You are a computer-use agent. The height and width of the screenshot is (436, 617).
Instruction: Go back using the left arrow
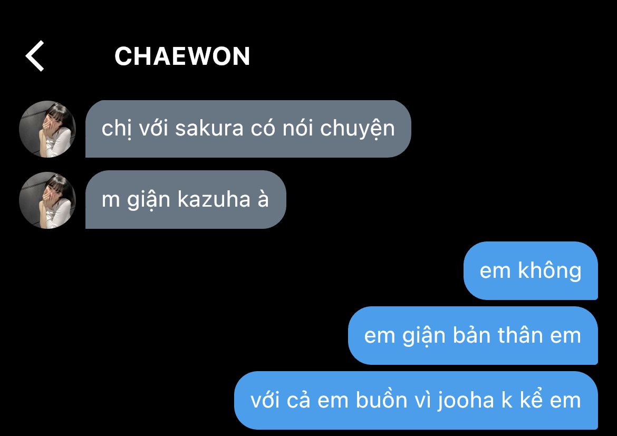pyautogui.click(x=35, y=56)
